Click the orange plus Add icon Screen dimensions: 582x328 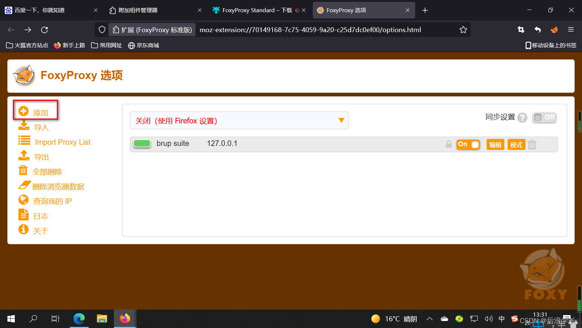[x=24, y=111]
